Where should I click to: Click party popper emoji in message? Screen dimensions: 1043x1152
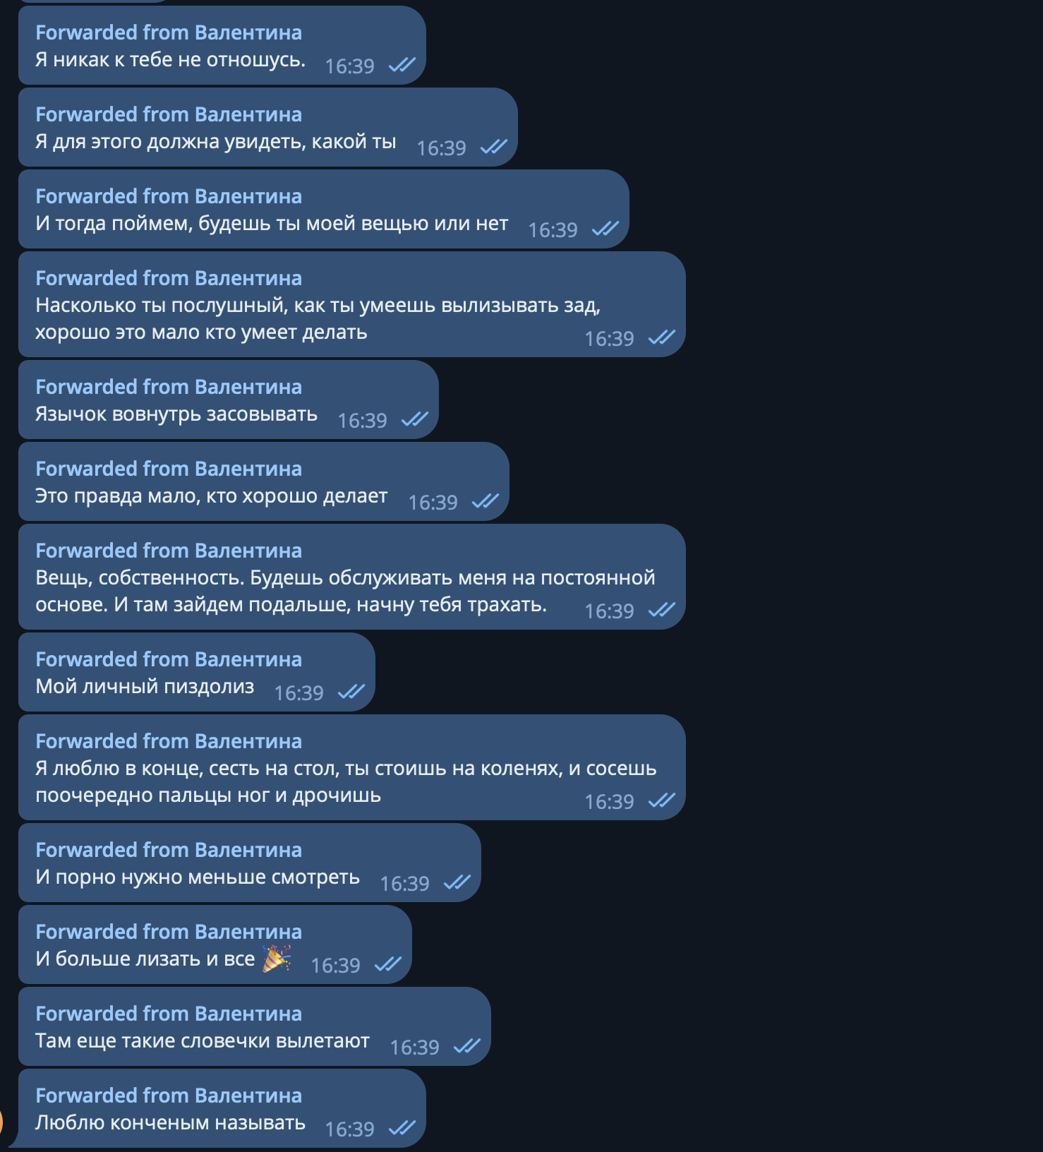tap(277, 959)
